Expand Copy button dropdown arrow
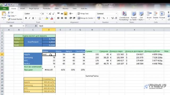 click(x=16, y=16)
